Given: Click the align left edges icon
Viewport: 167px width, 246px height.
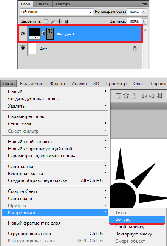Looking at the screenshot, I should tap(144, 96).
